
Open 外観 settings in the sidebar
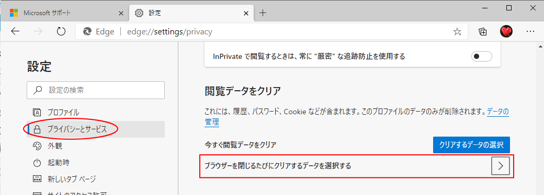click(95, 146)
